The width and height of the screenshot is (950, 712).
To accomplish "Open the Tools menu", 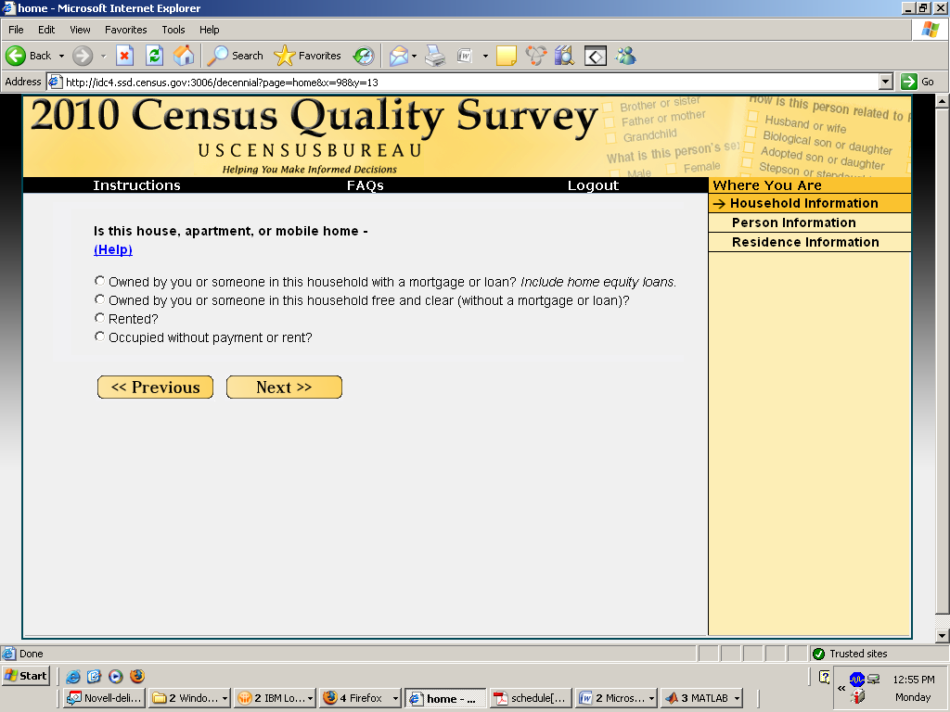I will click(173, 30).
